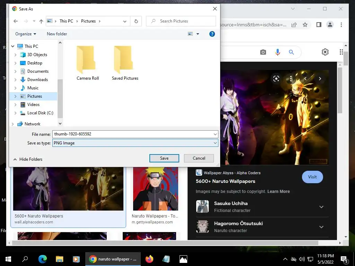Open the taskbar volume control
The width and height of the screenshot is (355, 266).
point(302,259)
